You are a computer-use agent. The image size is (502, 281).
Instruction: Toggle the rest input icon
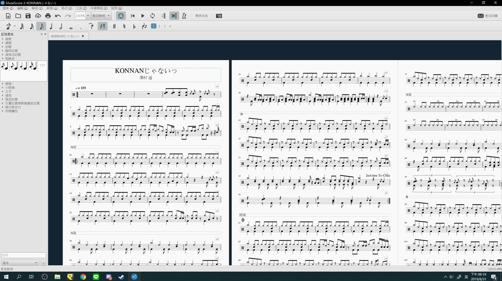(102, 26)
